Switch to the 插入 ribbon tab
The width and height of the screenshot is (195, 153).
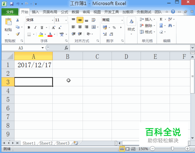point(36,12)
